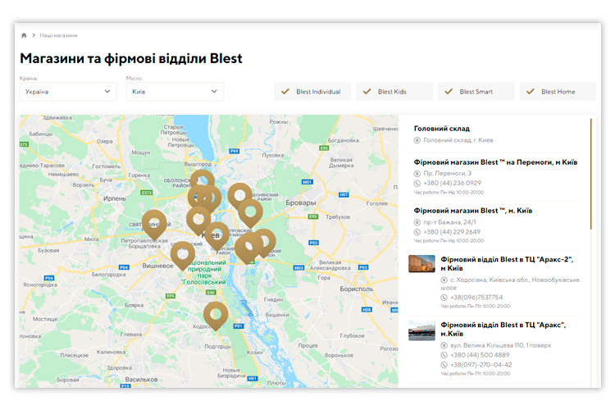Open 'Фірмовий відділ Blest в ТЦ Аракс-2' title
Screen dimensions: 615x410
pos(507,264)
